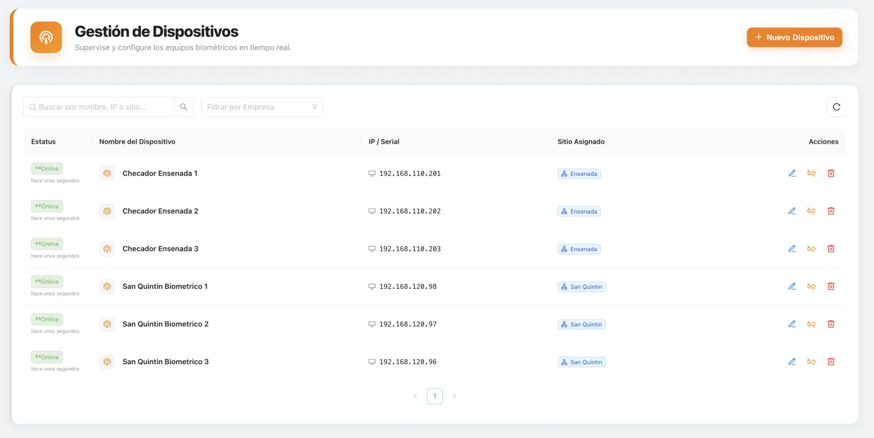Delete Checador Ensenada 1 with trash icon
The height and width of the screenshot is (438, 874).
click(x=831, y=173)
